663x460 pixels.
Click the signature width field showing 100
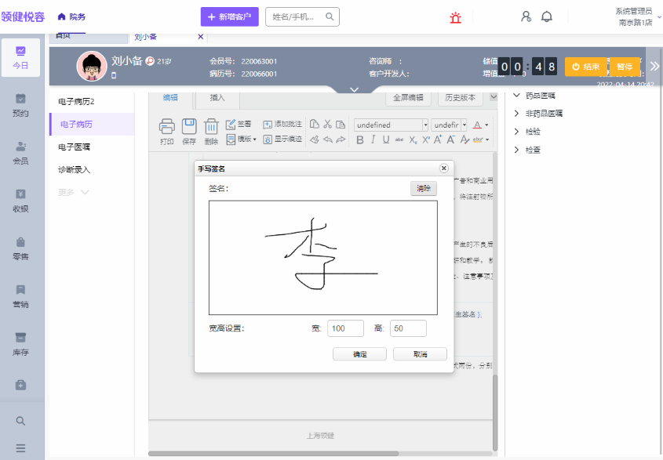(x=345, y=328)
